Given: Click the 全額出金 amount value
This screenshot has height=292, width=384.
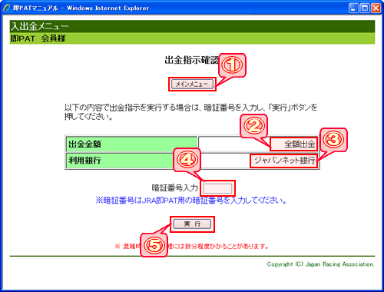Looking at the screenshot, I should (300, 144).
